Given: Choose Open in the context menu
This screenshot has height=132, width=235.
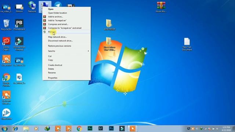Looking at the screenshot, I should tap(66, 9).
